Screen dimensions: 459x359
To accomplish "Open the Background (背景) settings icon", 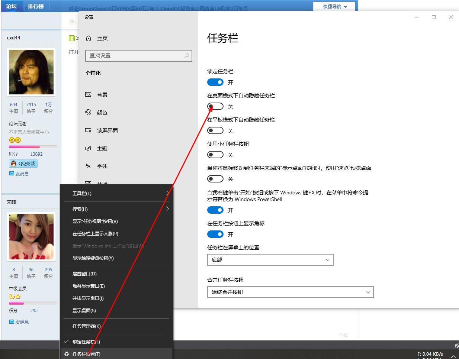I will pyautogui.click(x=89, y=95).
